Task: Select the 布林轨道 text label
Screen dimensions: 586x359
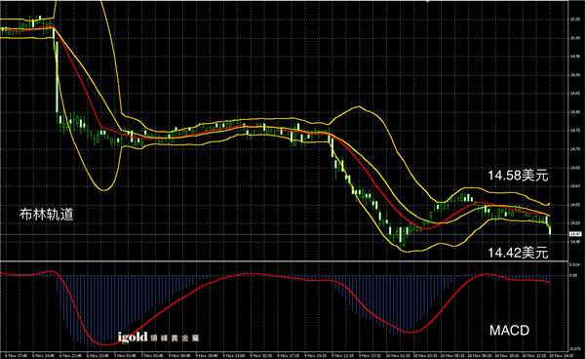Action: point(47,215)
